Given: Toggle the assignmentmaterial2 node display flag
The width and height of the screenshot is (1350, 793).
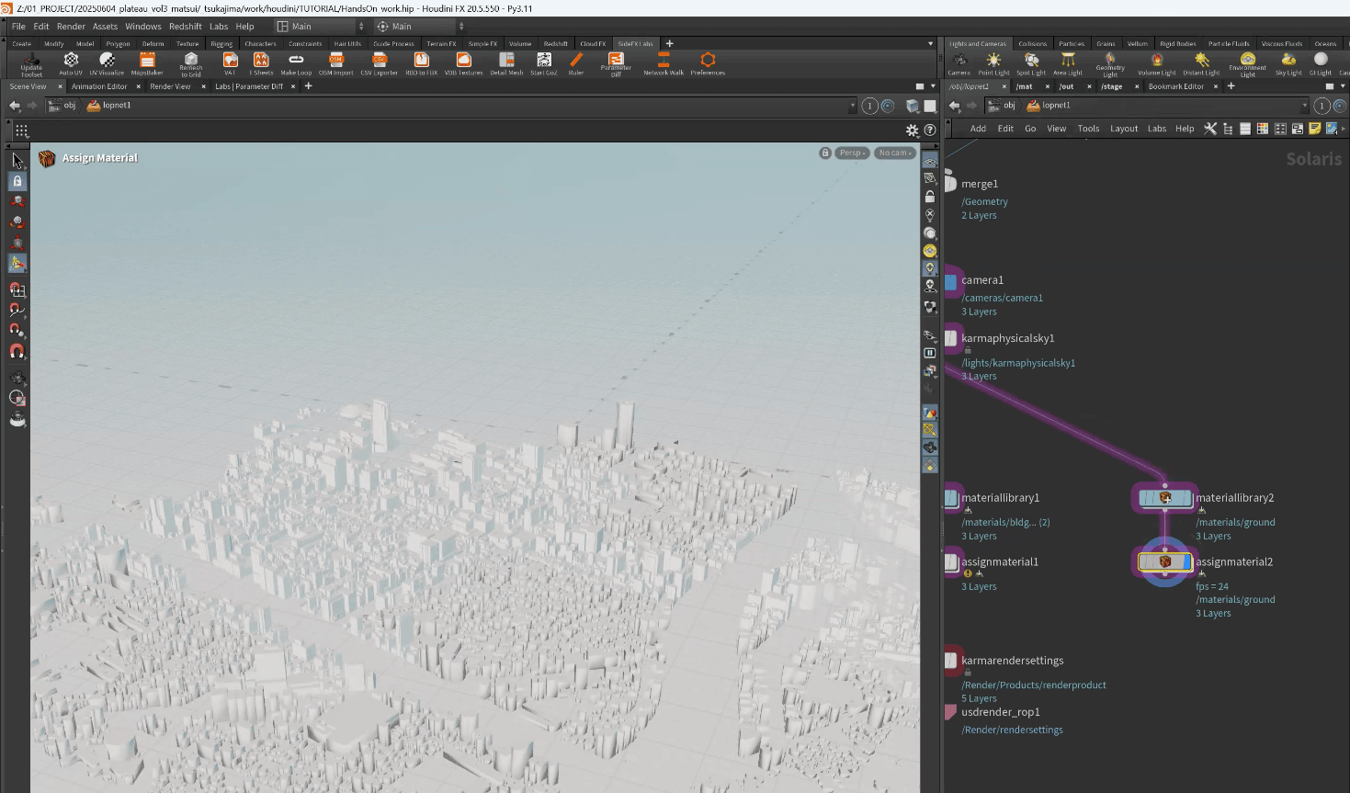Looking at the screenshot, I should (1187, 561).
